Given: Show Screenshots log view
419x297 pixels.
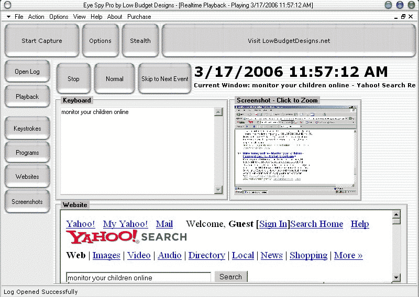Looking at the screenshot, I should click(x=27, y=201).
